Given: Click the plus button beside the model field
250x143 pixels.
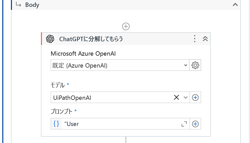Looking at the screenshot, I should coord(195,97).
